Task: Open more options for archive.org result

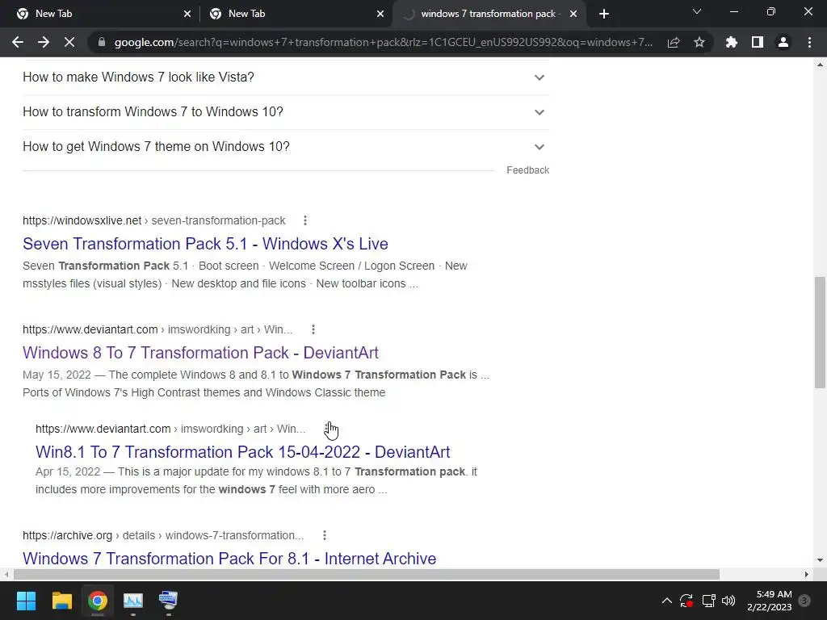Action: (325, 535)
